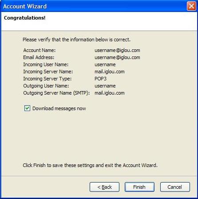Screen dimensions: 198x199
Task: Click the 'Click Finish to save these settings' text
Action: tap(90, 165)
